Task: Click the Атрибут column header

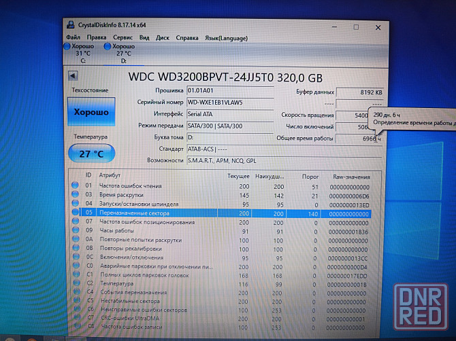Action: (110, 175)
